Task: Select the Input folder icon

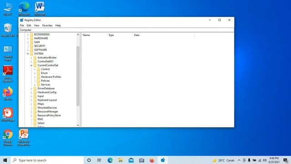Action: pyautogui.click(x=35, y=96)
